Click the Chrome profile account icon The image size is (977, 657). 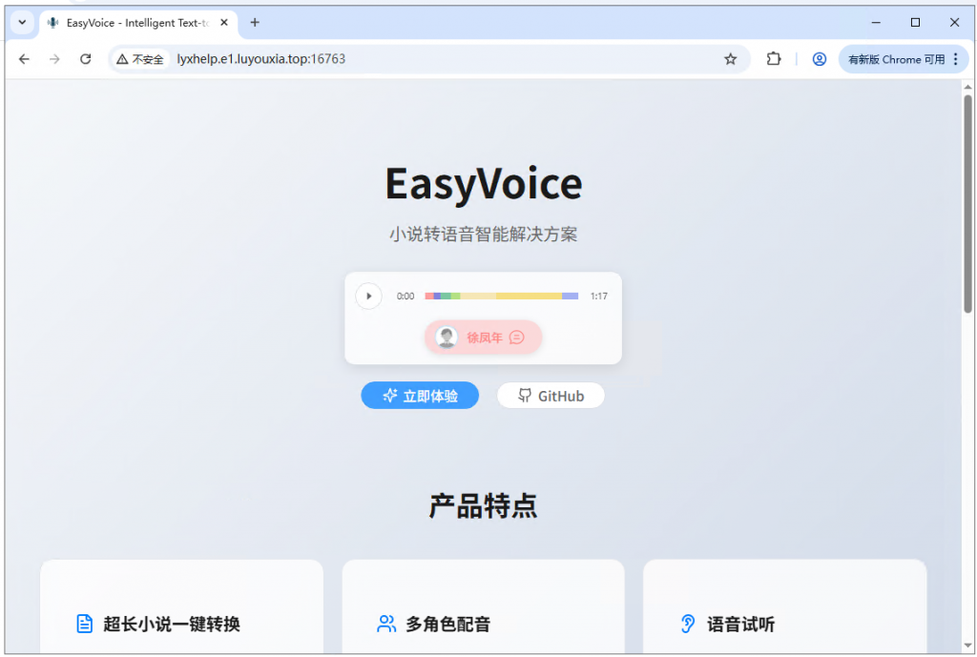point(819,58)
